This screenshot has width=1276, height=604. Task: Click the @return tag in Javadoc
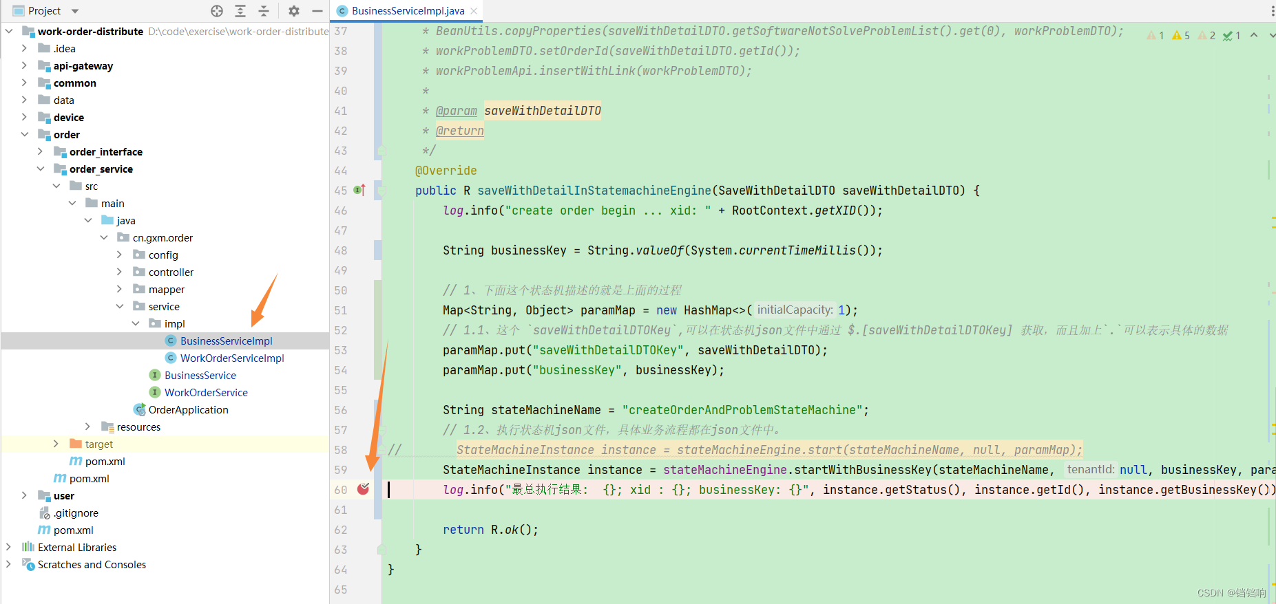coord(460,131)
